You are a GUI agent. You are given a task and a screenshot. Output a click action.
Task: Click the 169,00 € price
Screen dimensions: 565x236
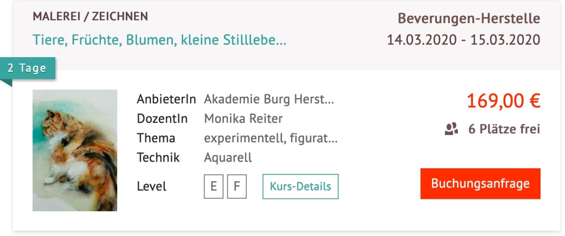[x=503, y=101]
